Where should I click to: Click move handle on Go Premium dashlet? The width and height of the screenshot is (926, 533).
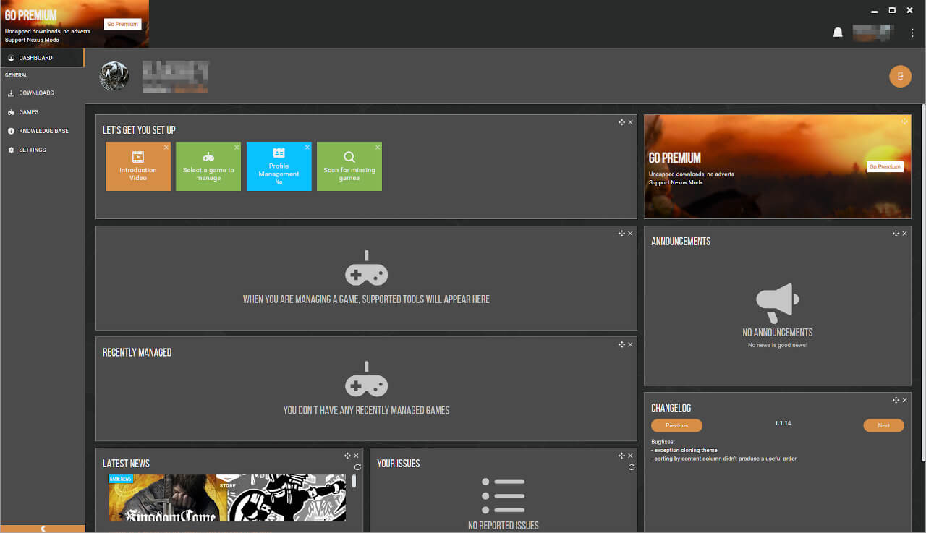tap(904, 121)
